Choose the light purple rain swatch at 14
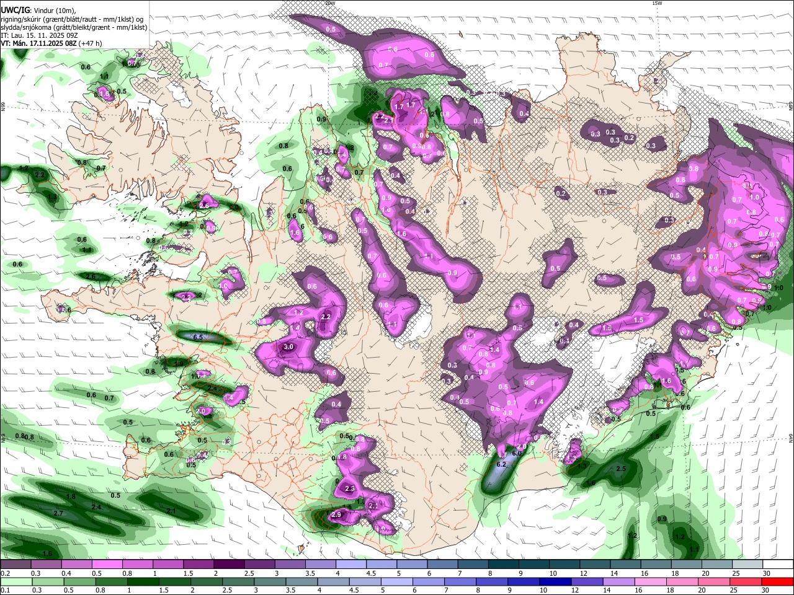 pyautogui.click(x=618, y=581)
